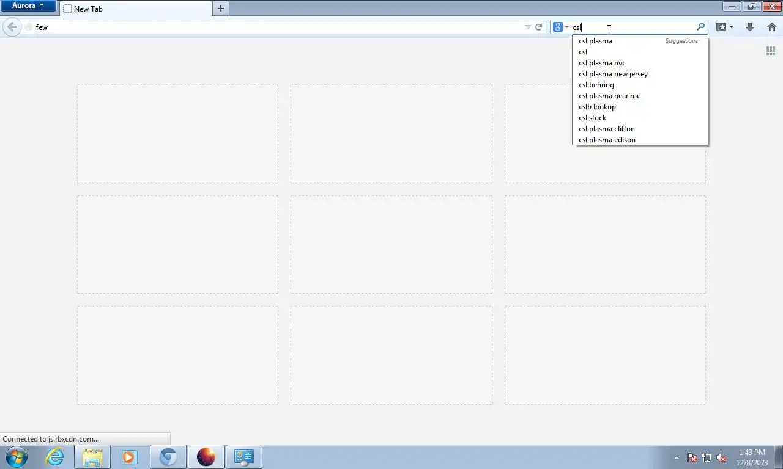Choose suggestion csl plasma clifton
Viewport: 783px width, 469px height.
pos(640,129)
